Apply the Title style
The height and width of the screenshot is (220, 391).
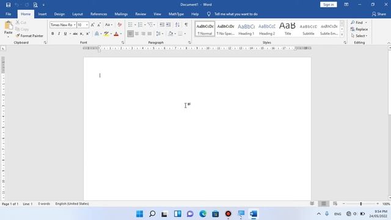(x=288, y=29)
